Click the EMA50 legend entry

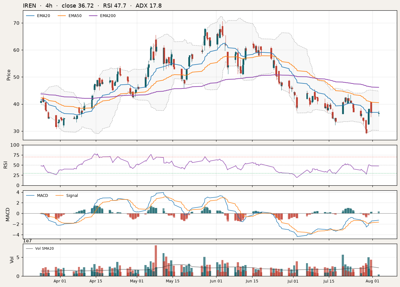coord(70,16)
